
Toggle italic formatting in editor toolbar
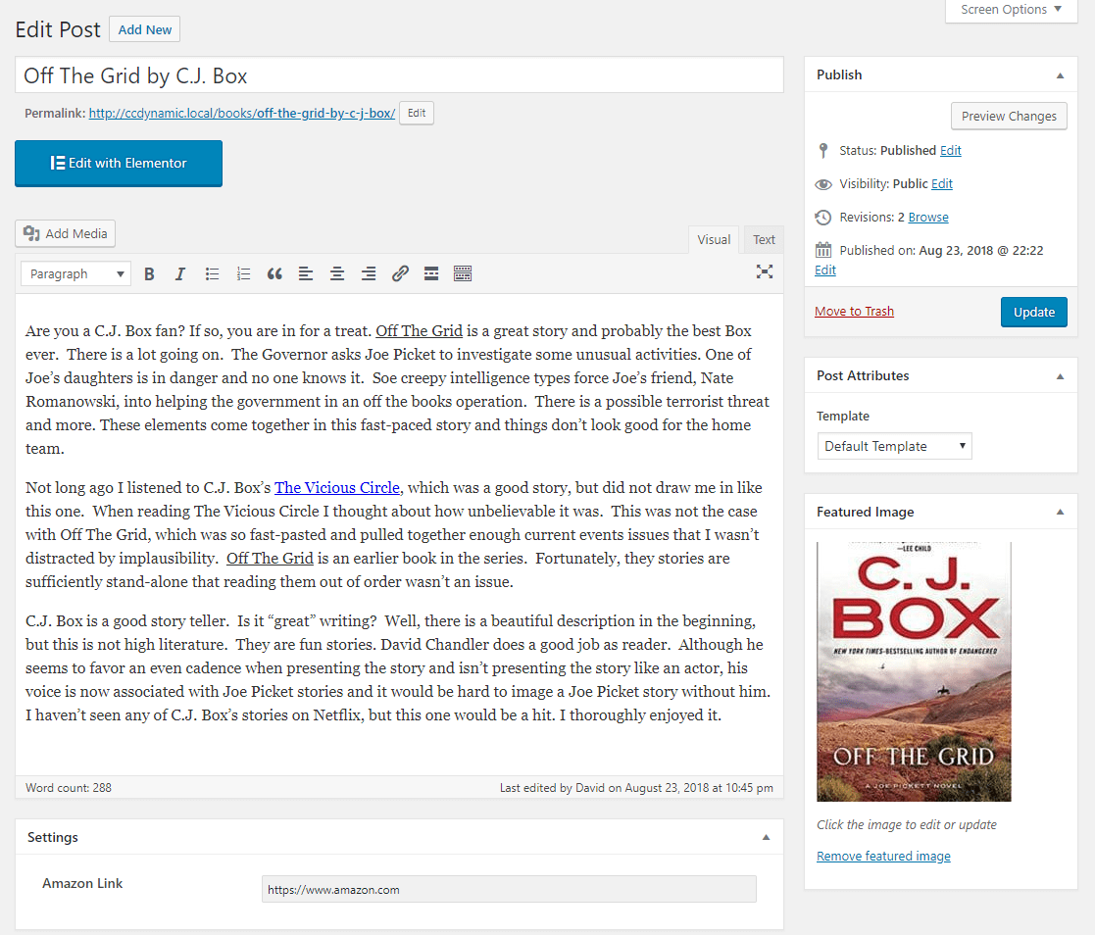coord(180,273)
